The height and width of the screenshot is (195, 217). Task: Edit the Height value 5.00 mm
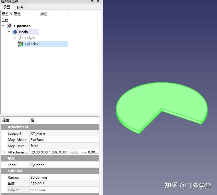pos(64,190)
